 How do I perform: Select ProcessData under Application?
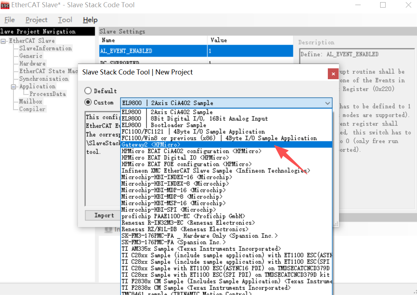coord(48,94)
